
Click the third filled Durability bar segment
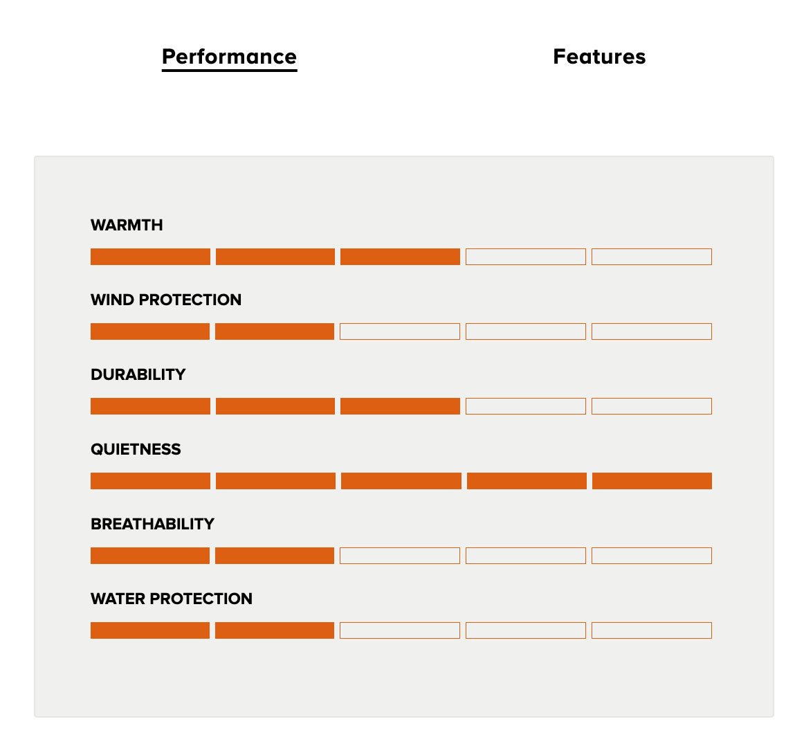point(401,407)
